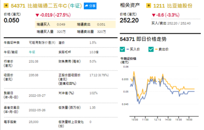
Task: Click the 分享 share button
Action: pos(90,6)
